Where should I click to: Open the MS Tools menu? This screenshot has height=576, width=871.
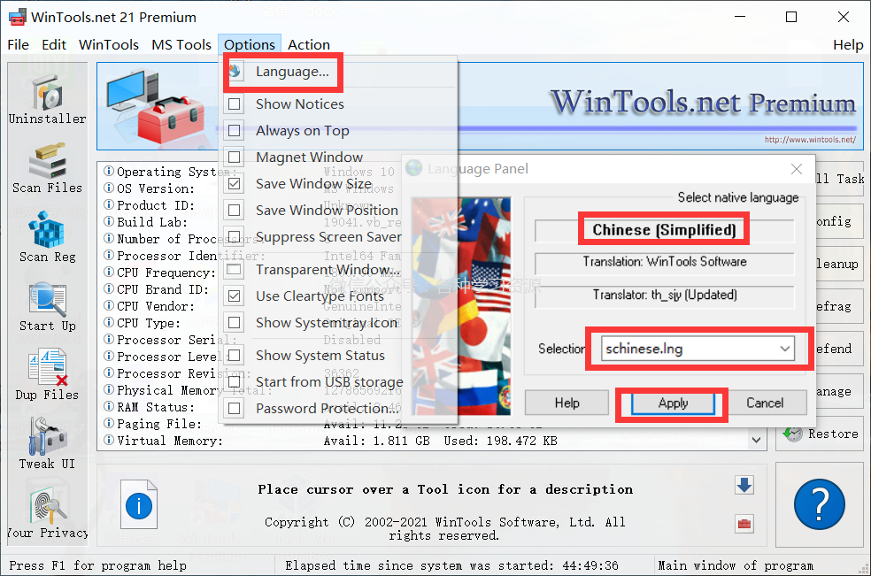[181, 44]
